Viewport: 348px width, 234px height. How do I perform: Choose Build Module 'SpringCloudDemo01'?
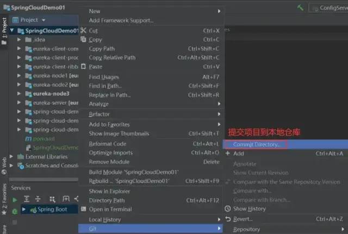pos(152,172)
